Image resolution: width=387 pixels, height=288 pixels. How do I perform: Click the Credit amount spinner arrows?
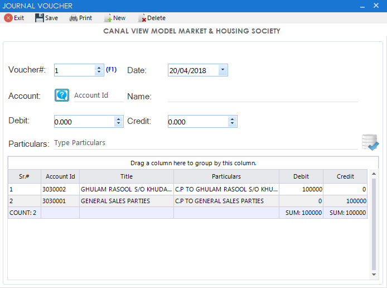click(x=232, y=122)
